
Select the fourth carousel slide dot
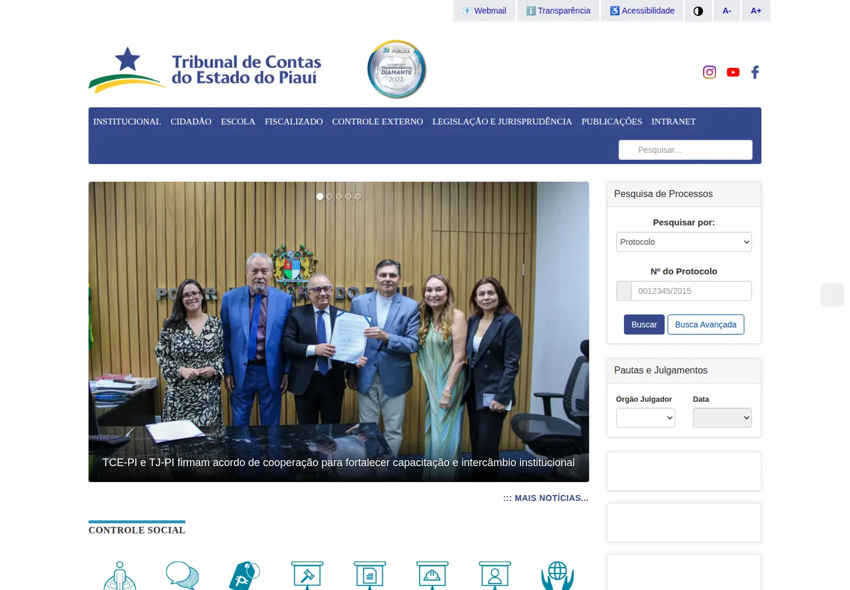pyautogui.click(x=348, y=196)
